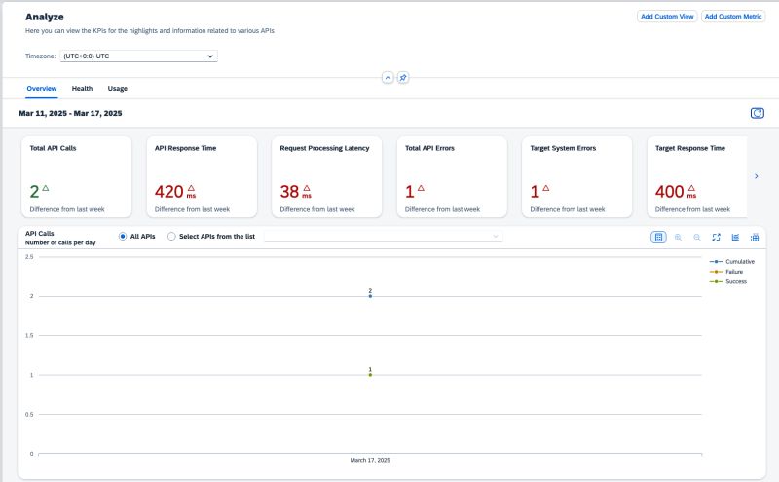Toggle the Cumulative series in legend
779x482 pixels.
pos(732,261)
